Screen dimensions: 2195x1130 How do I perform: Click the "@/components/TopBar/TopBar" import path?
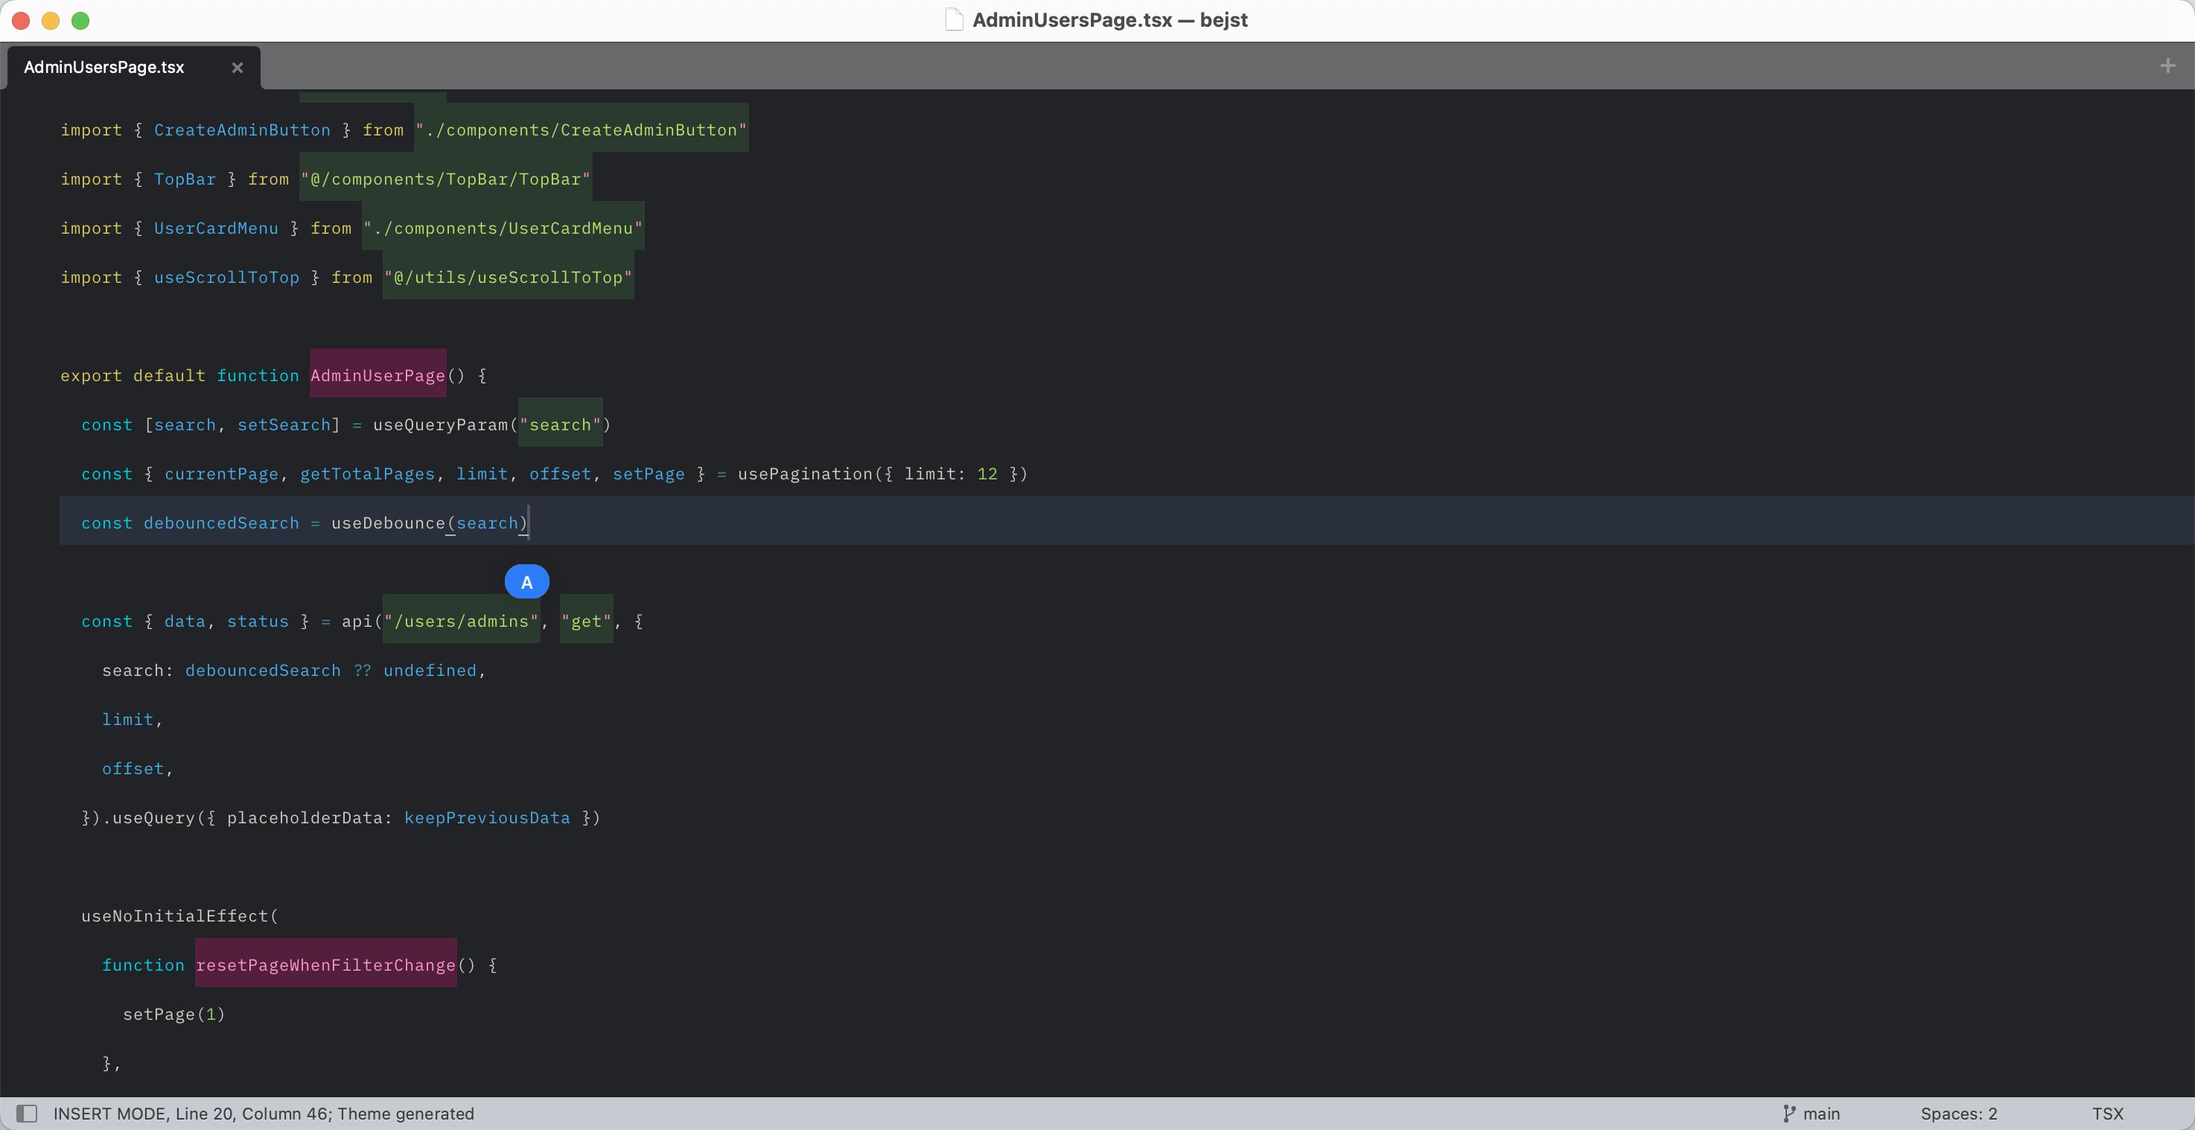click(x=446, y=179)
